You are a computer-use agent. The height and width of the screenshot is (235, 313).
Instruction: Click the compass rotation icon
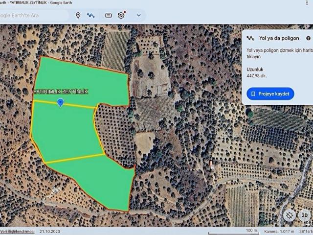click(289, 215)
